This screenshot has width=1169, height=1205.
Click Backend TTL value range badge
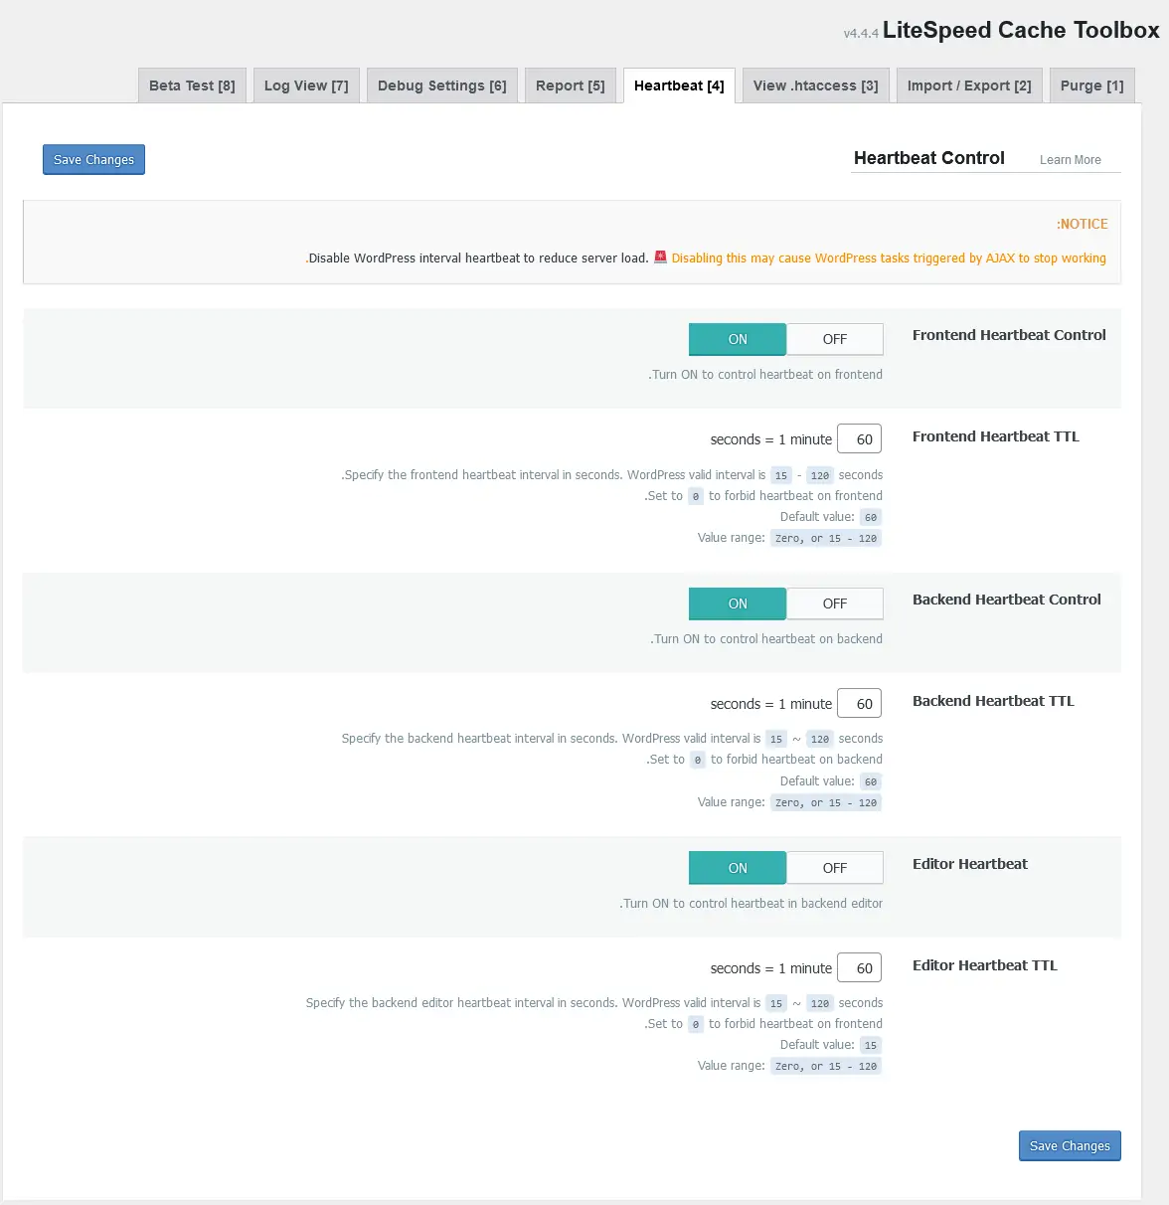826,802
